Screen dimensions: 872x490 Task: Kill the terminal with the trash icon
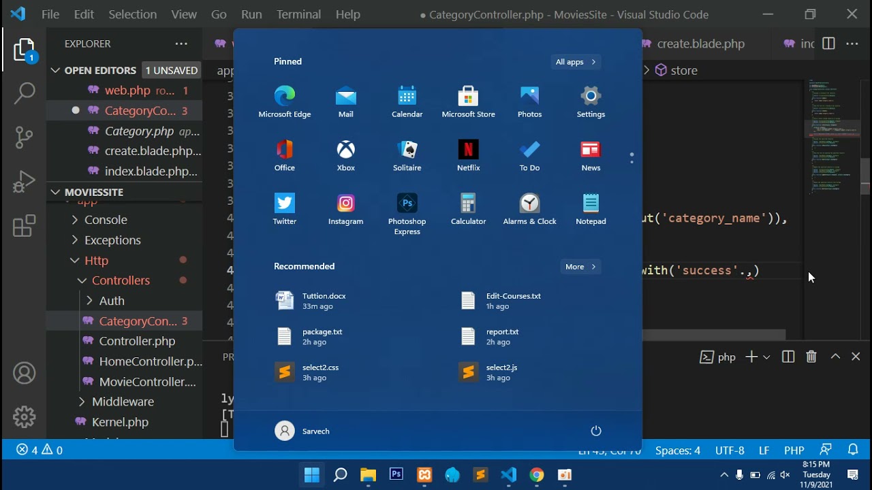pyautogui.click(x=811, y=357)
